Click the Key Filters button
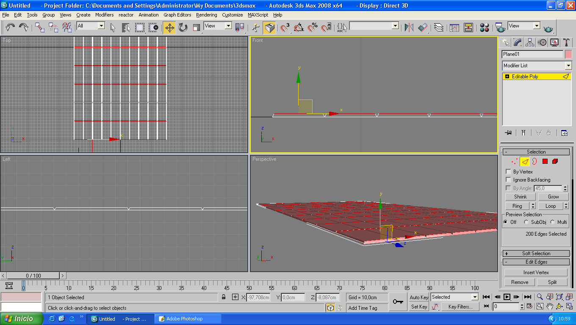Image resolution: width=576 pixels, height=325 pixels. [x=460, y=307]
